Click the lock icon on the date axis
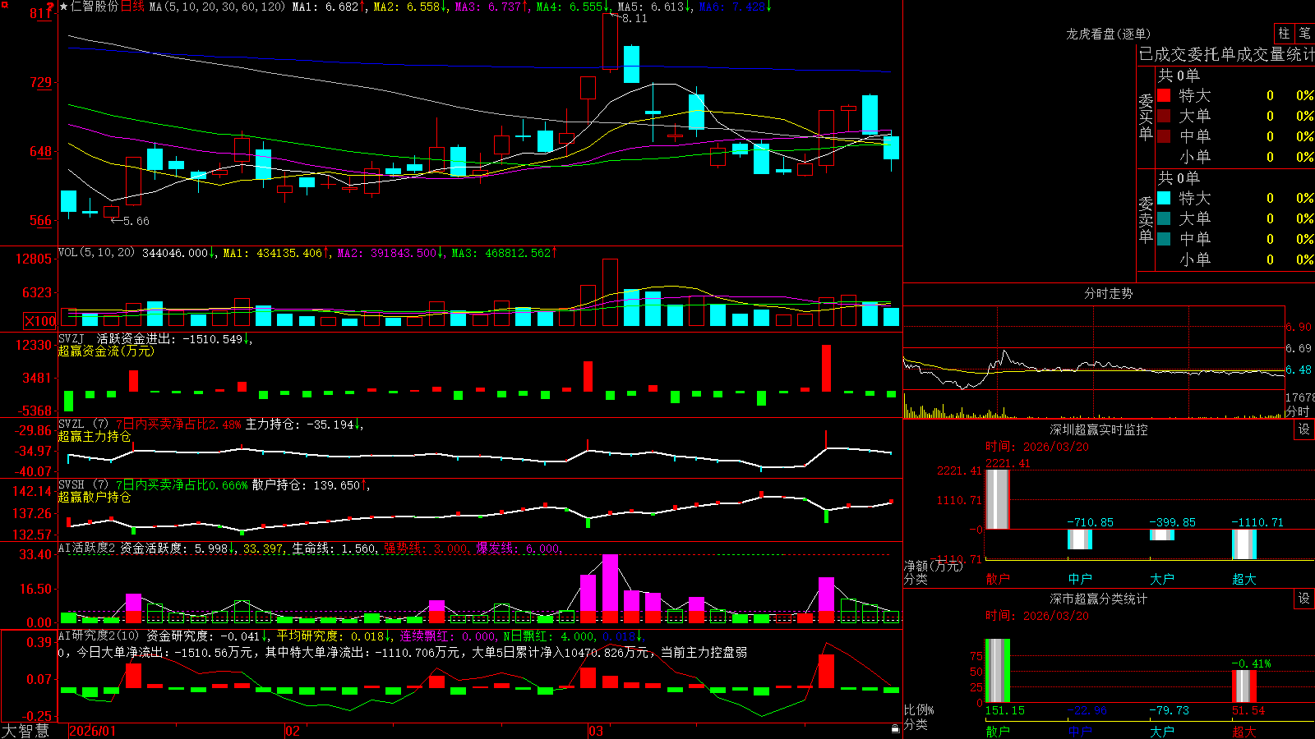This screenshot has width=1315, height=739. coord(896,728)
